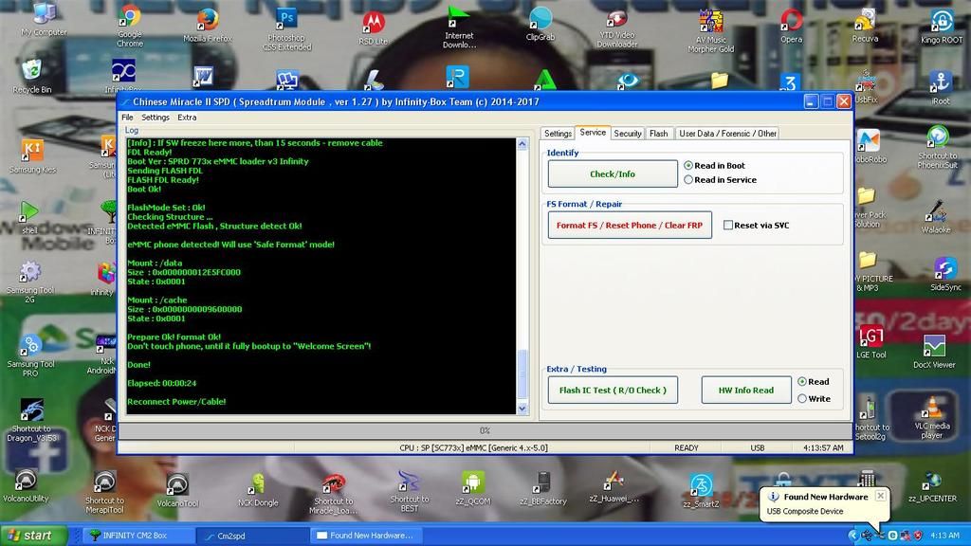
Task: Switch to the Settings tab
Action: point(558,133)
